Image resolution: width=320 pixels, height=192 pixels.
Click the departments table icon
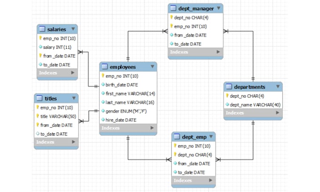[229, 86]
